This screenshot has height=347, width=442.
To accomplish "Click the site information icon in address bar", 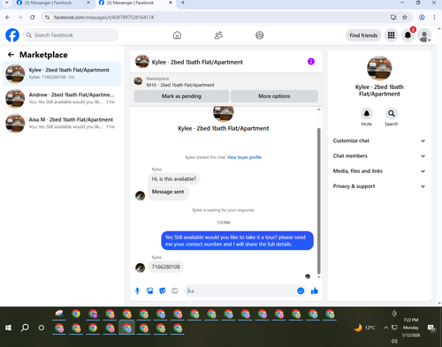I will pyautogui.click(x=47, y=18).
